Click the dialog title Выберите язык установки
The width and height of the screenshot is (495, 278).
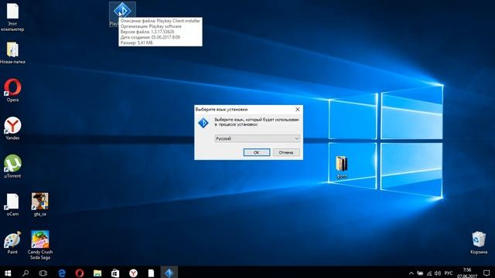click(x=221, y=110)
